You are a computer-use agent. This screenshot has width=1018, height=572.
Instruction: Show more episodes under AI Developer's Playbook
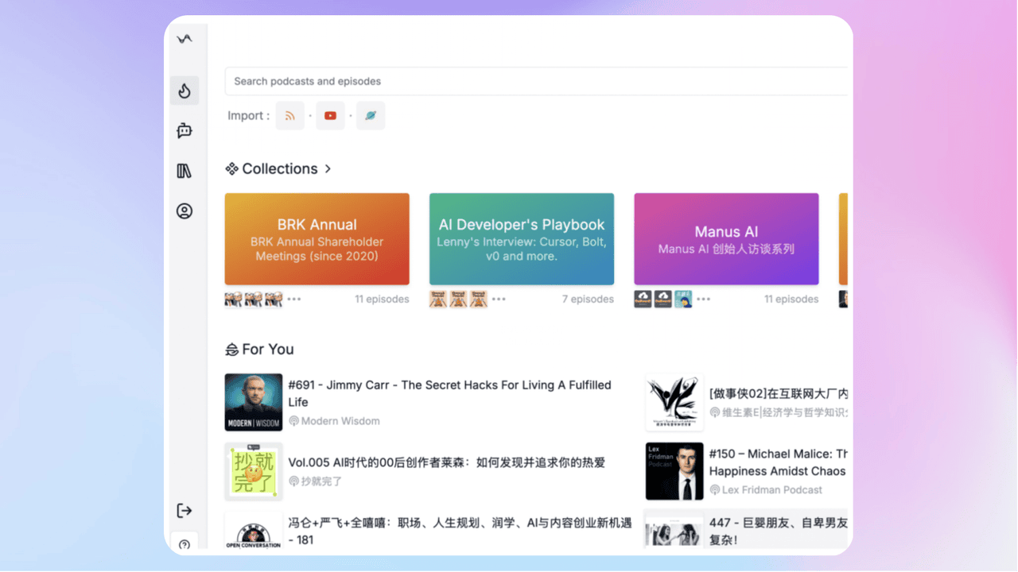tap(499, 300)
